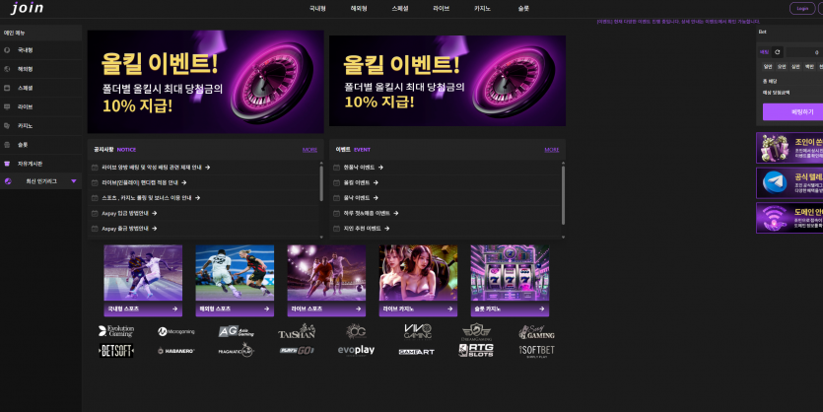Open 자유게시판 board in sidebar
The width and height of the screenshot is (823, 412).
[x=41, y=164]
